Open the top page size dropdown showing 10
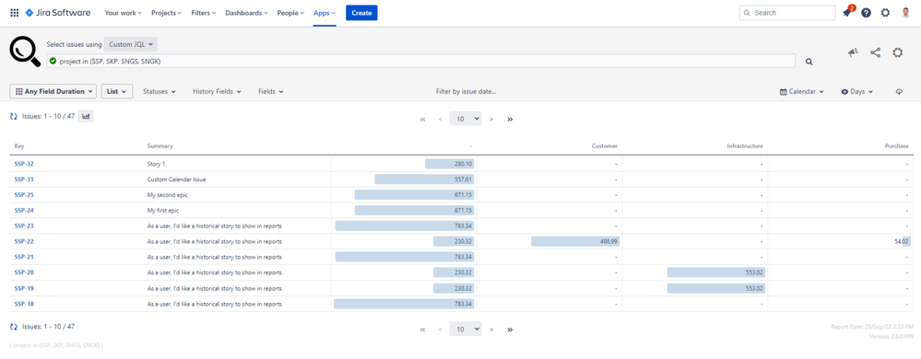The width and height of the screenshot is (921, 359). (x=466, y=119)
